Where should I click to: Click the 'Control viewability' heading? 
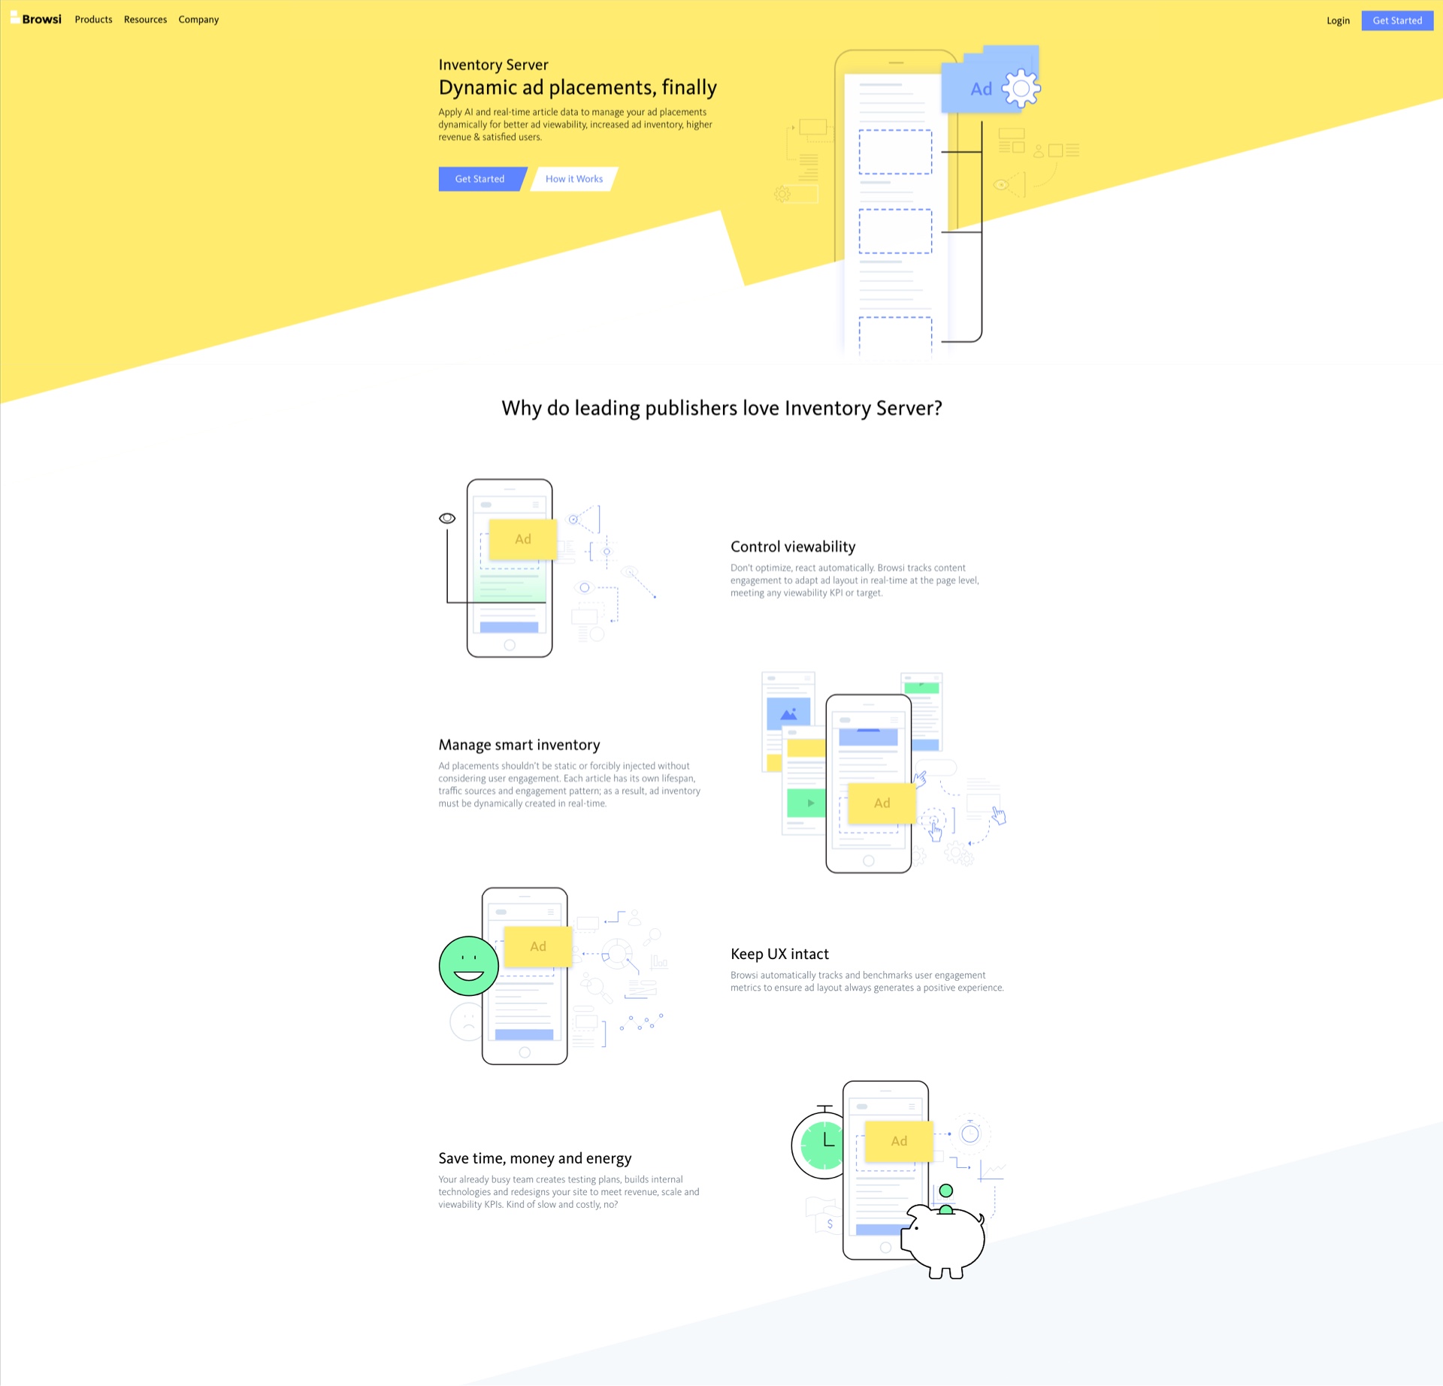coord(793,546)
